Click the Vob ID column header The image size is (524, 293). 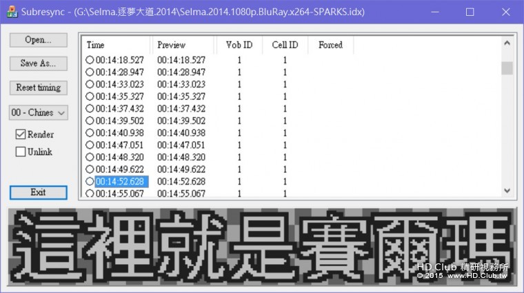coord(239,45)
